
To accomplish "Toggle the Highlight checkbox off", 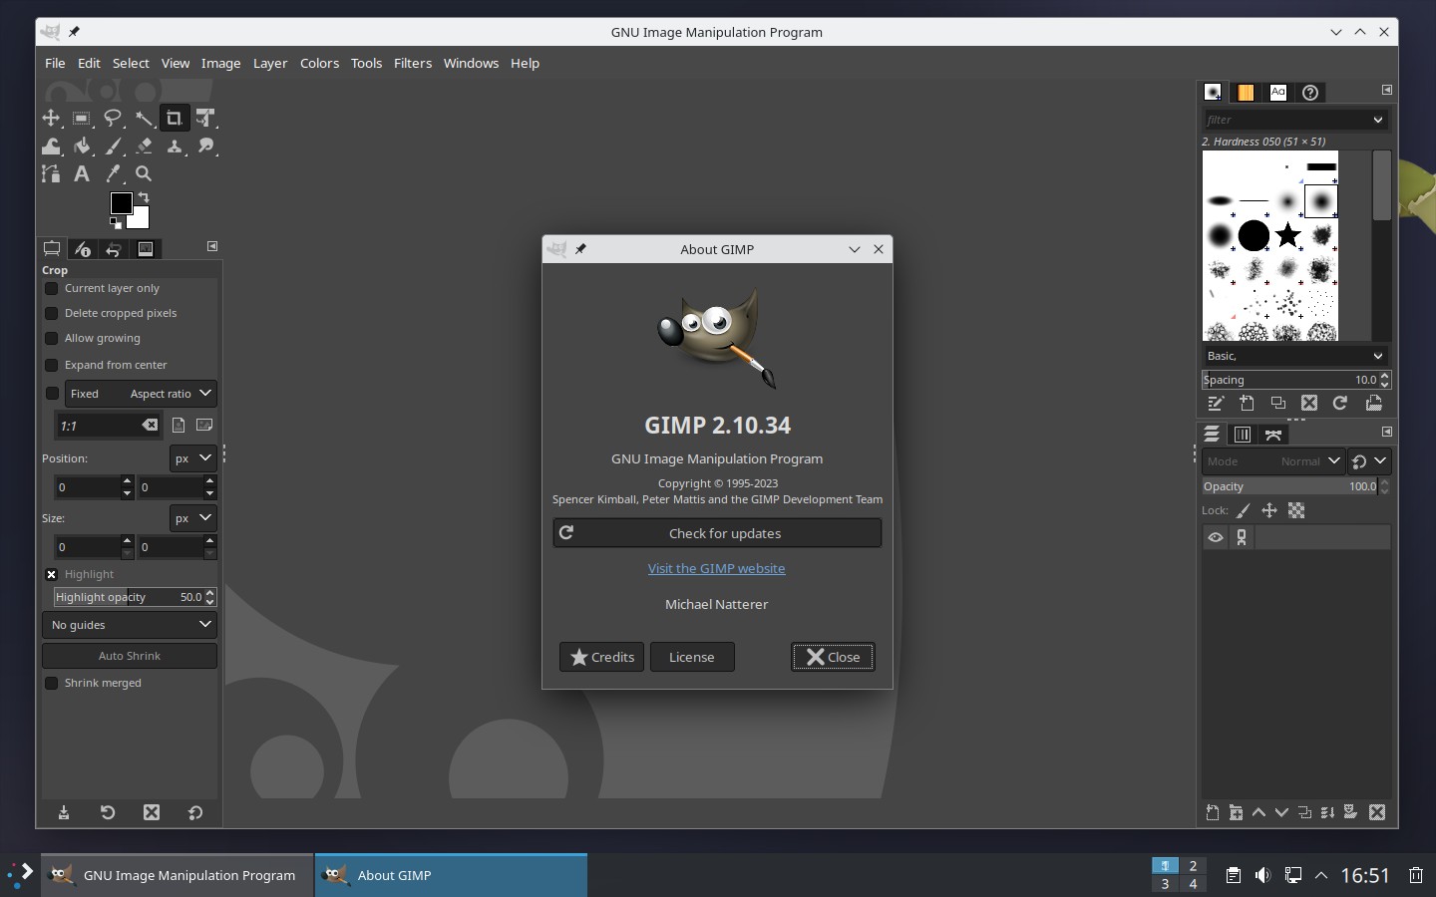I will (52, 574).
